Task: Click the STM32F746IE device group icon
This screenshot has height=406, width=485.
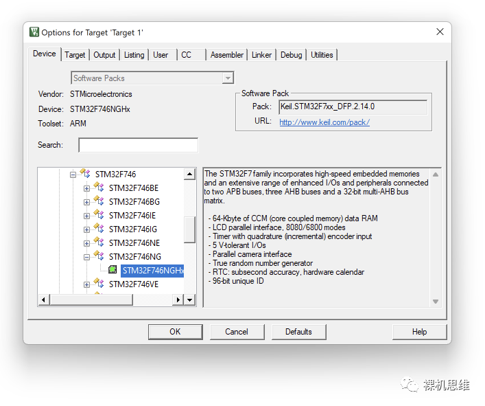Action: (99, 214)
